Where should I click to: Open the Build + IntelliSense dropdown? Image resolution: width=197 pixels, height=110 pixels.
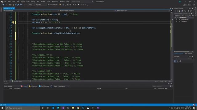[x=62, y=86]
